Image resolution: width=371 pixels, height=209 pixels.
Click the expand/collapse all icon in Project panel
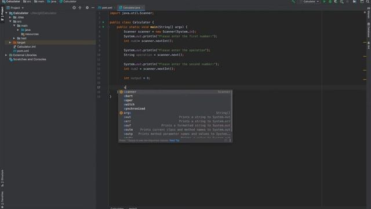80,8
